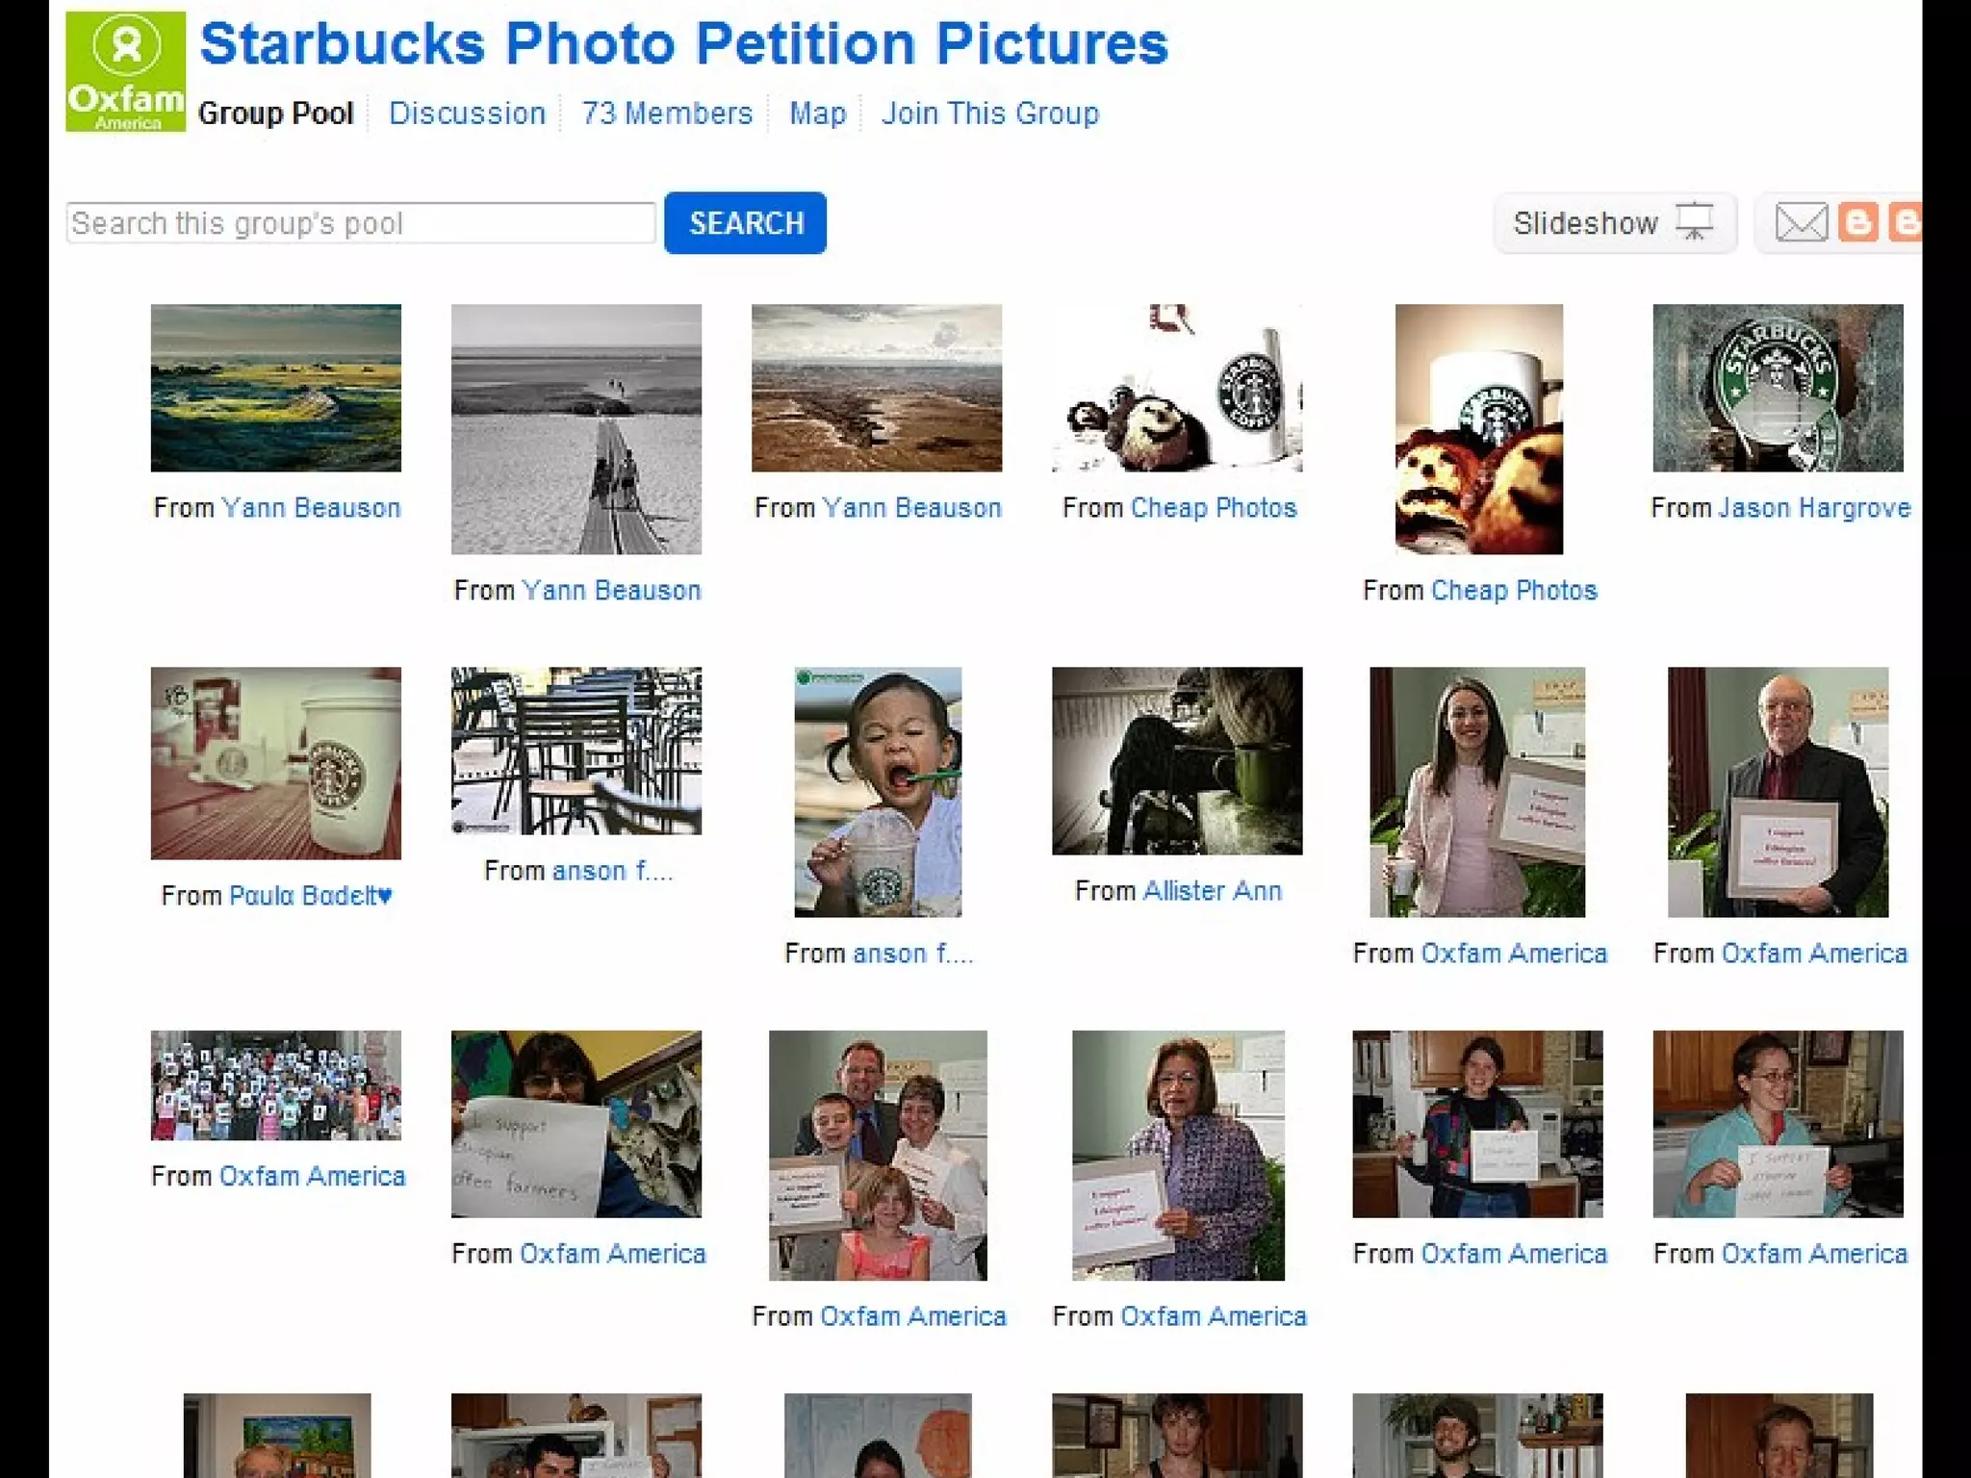Click the Slideshow button

tap(1614, 223)
